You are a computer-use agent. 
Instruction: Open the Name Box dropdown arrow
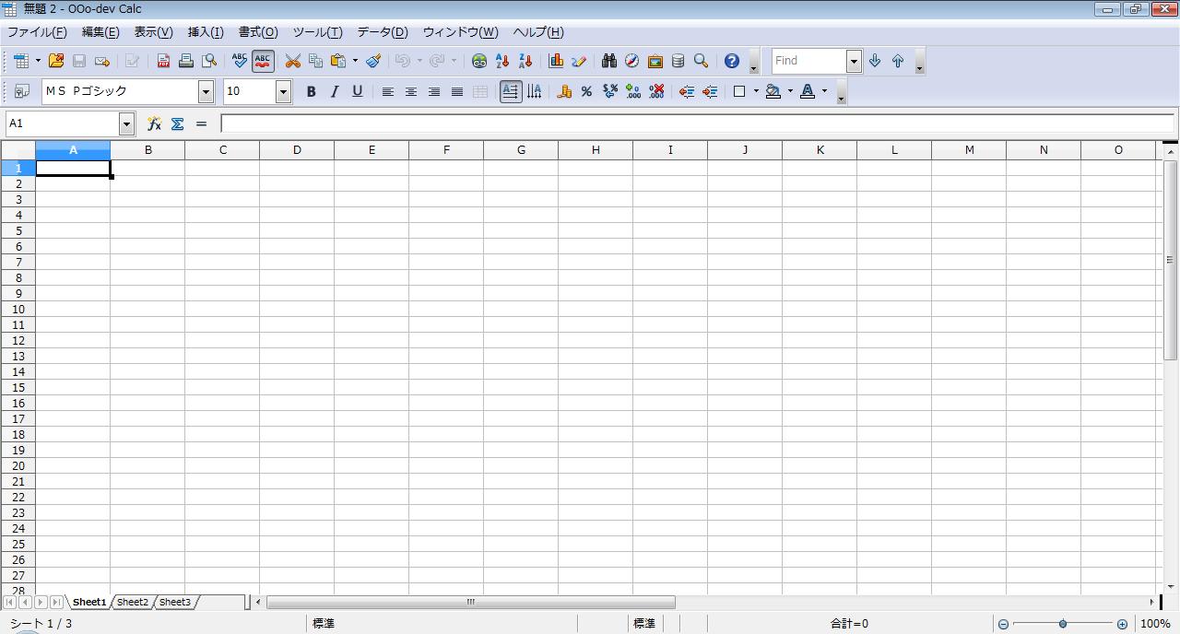tap(126, 123)
